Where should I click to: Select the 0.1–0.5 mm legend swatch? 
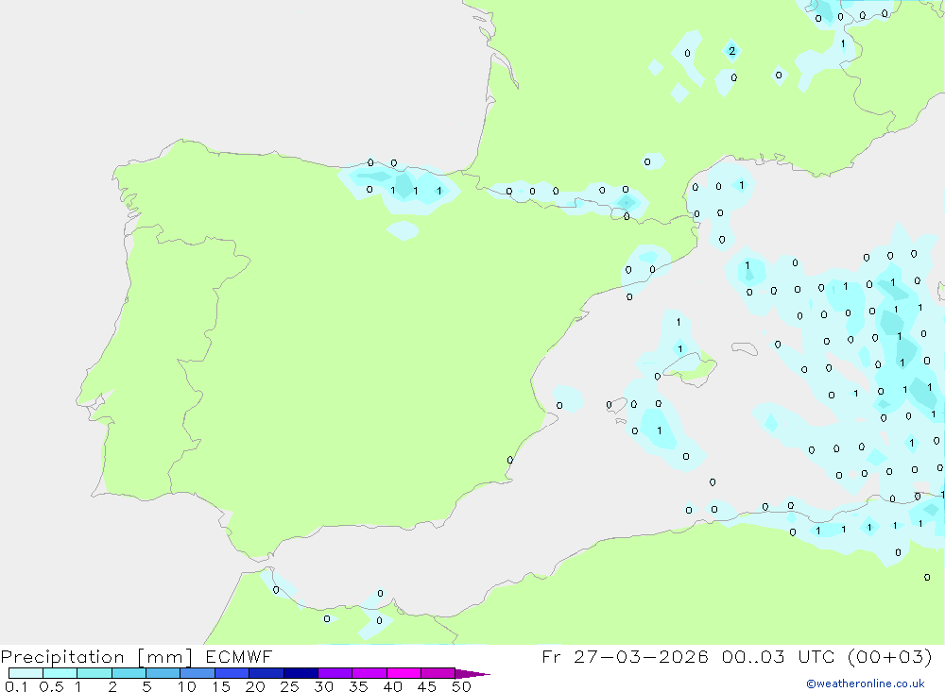pyautogui.click(x=26, y=673)
